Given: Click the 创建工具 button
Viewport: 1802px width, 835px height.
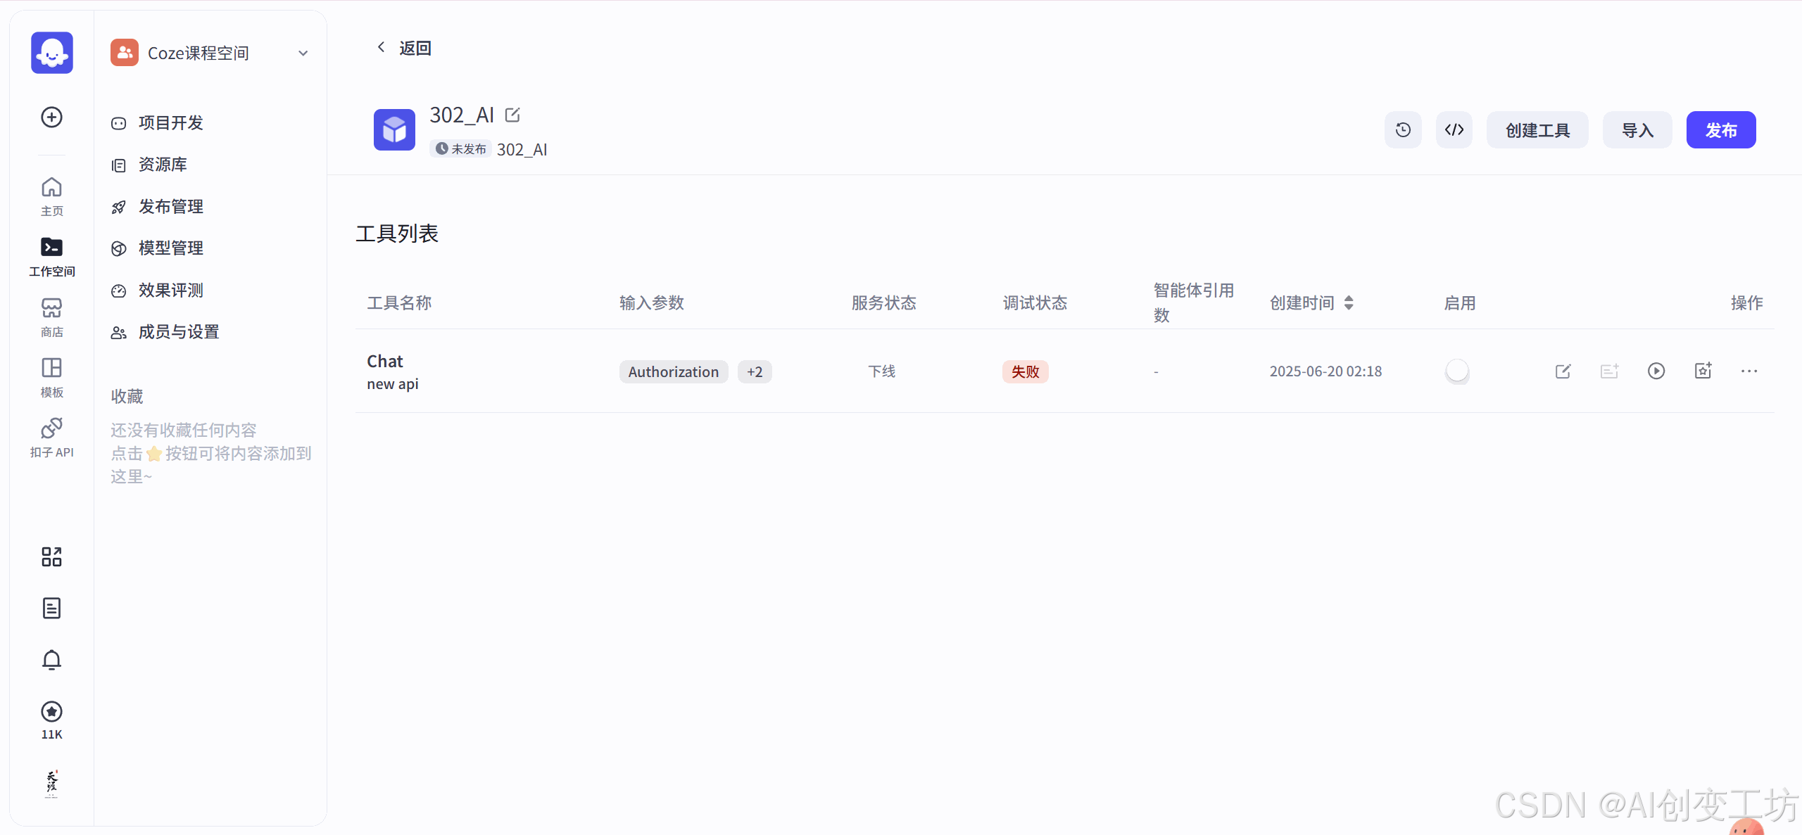Looking at the screenshot, I should (x=1537, y=130).
